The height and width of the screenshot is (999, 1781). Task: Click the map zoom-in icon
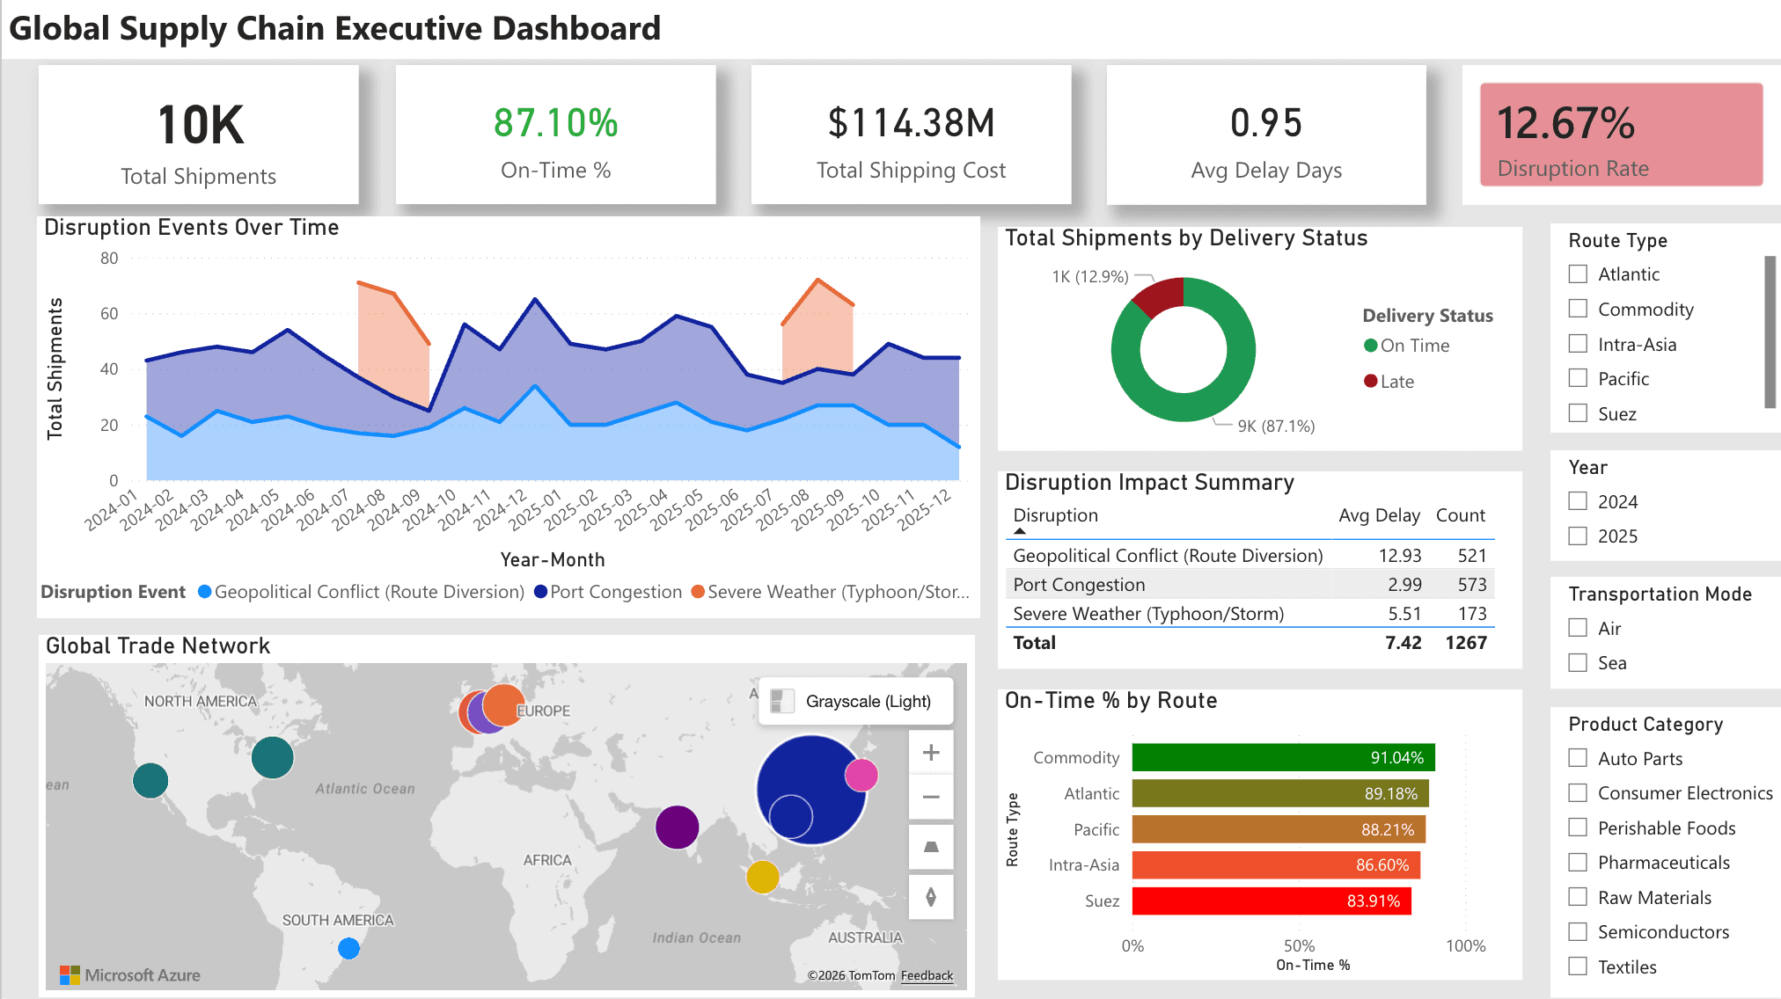point(930,752)
